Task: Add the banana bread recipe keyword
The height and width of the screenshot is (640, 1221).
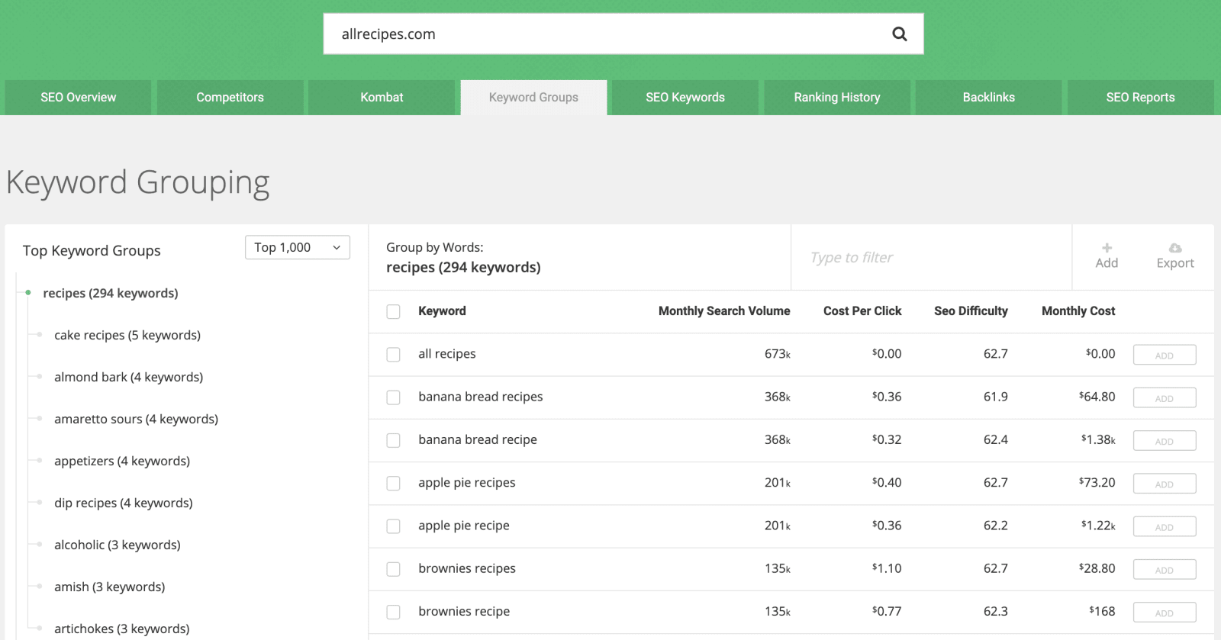Action: tap(1165, 440)
